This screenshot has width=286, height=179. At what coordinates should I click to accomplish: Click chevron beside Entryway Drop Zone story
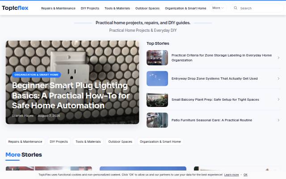pyautogui.click(x=278, y=79)
